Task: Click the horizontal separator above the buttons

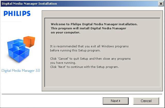Action: 82,94
